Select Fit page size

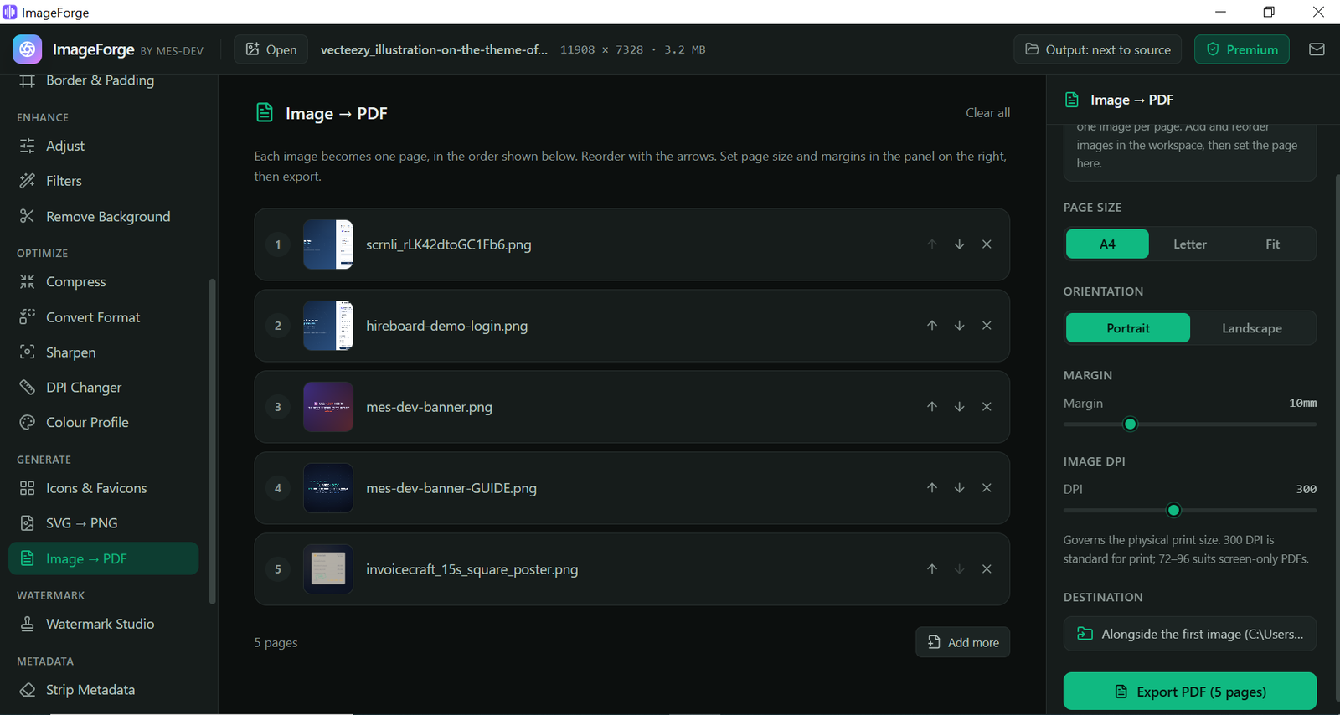point(1272,244)
